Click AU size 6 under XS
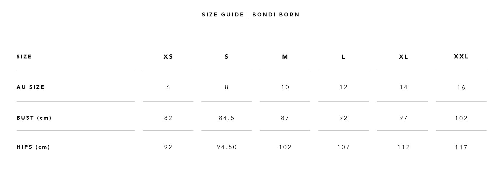Image resolution: width=501 pixels, height=170 pixels. pyautogui.click(x=168, y=87)
